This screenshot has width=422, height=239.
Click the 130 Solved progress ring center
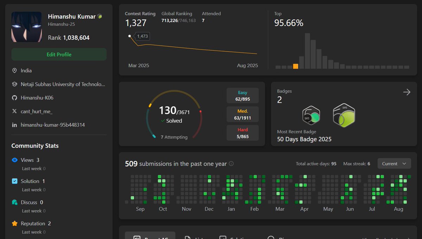tap(174, 114)
